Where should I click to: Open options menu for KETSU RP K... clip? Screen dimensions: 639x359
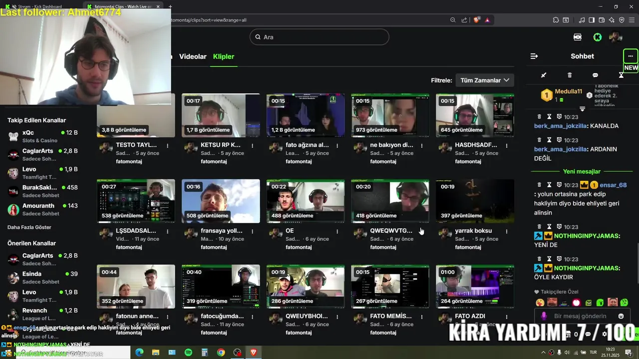tap(253, 146)
